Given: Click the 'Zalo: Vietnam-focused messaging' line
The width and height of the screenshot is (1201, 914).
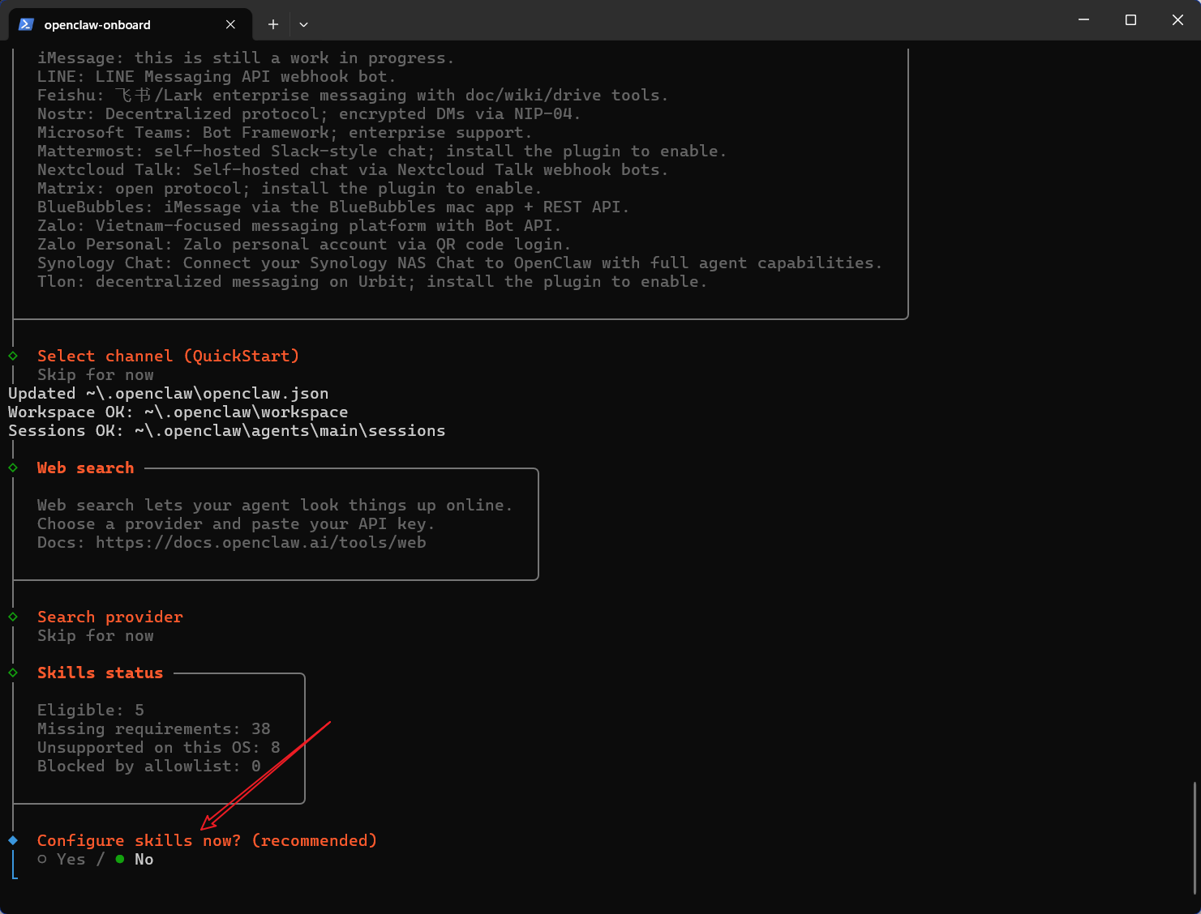Looking at the screenshot, I should coord(299,226).
